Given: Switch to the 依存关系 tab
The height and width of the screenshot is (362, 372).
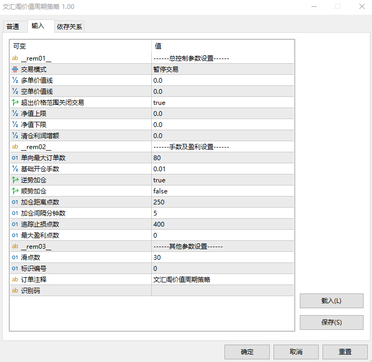Looking at the screenshot, I should coord(69,26).
